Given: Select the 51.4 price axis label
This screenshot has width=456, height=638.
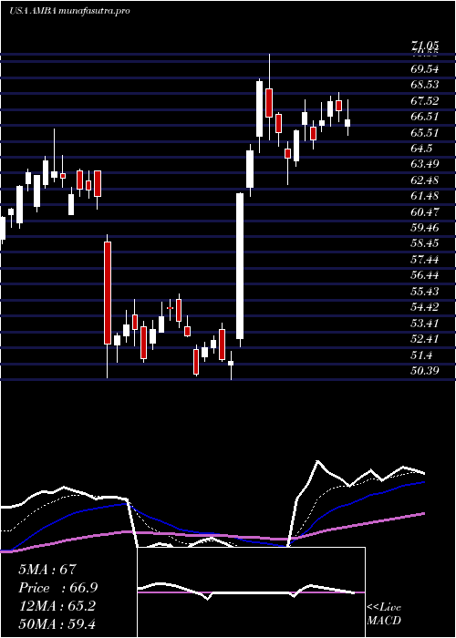Looking at the screenshot, I should click(x=421, y=355).
